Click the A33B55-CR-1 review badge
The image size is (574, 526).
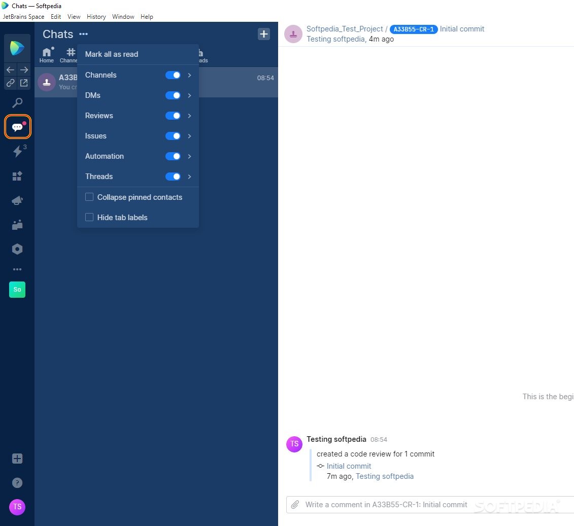pos(414,29)
